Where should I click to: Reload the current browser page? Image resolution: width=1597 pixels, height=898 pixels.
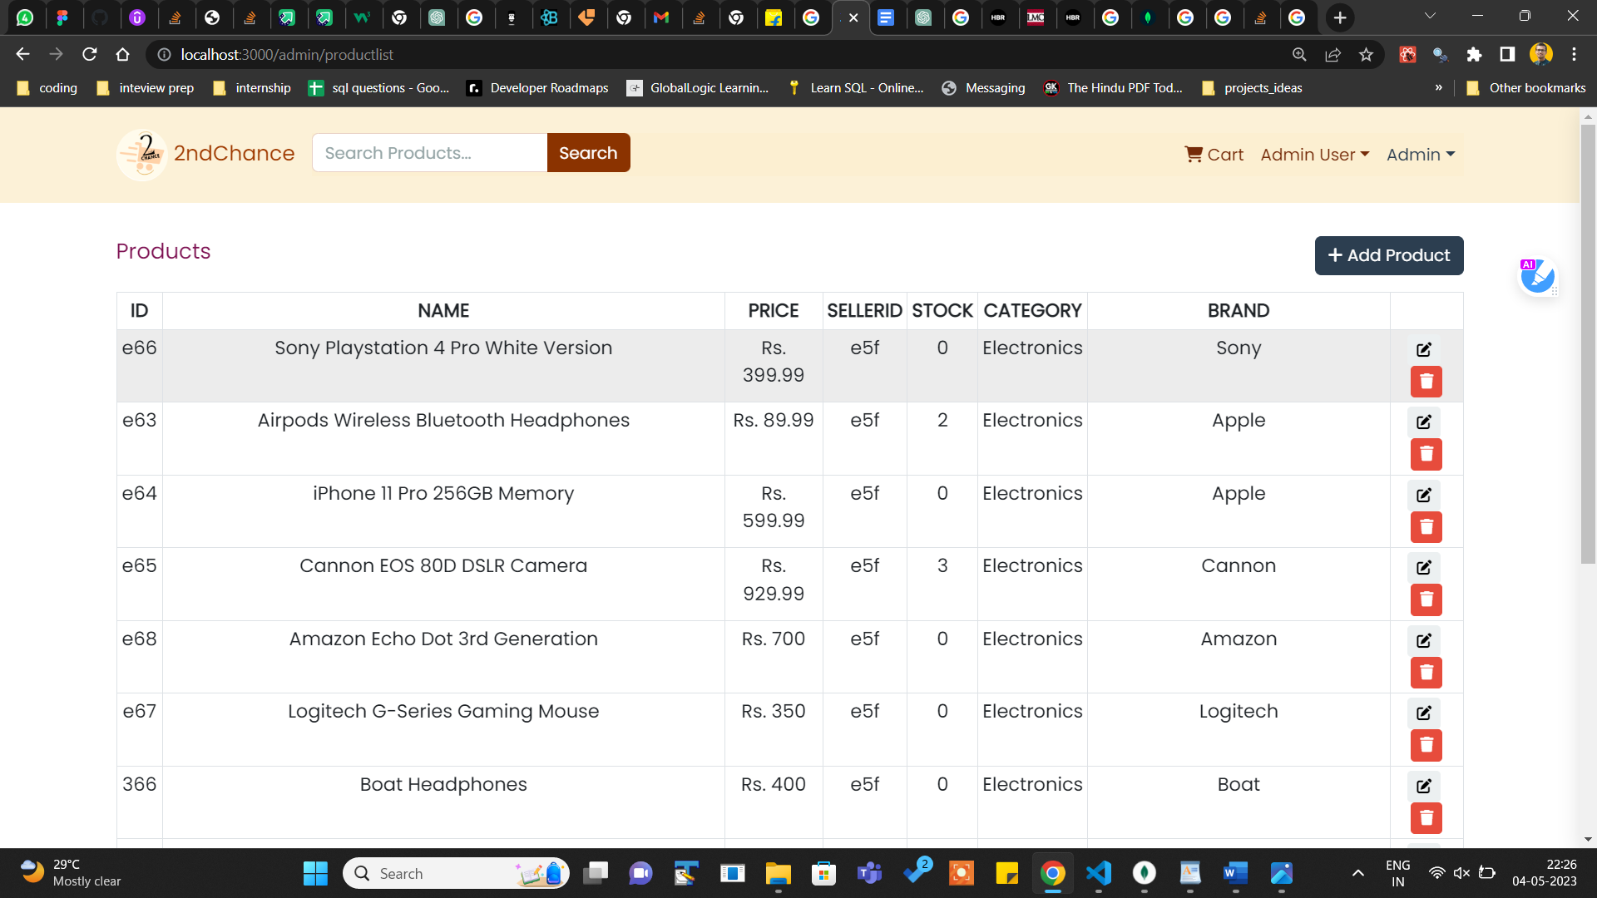pyautogui.click(x=90, y=55)
